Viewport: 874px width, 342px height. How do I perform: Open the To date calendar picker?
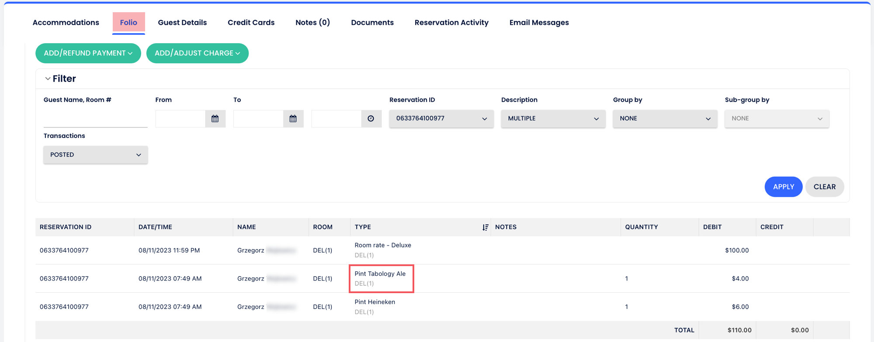[x=293, y=119]
